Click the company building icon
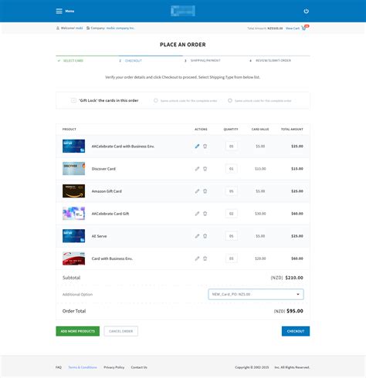 click(88, 28)
